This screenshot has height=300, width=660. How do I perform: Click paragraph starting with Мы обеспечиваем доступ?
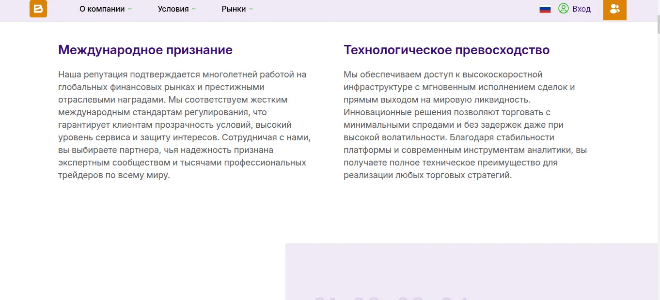[465, 125]
